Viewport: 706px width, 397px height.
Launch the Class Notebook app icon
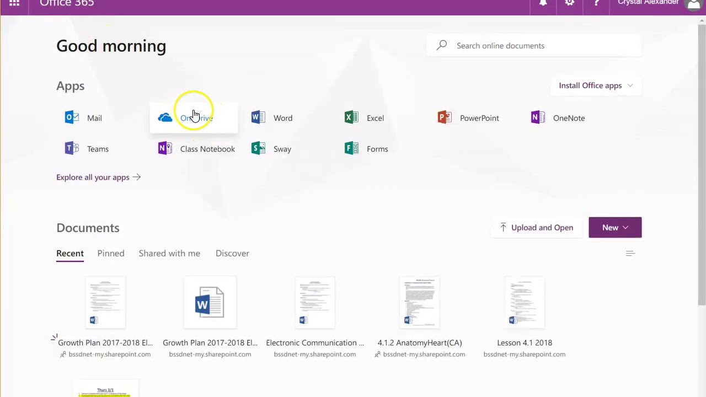click(165, 148)
